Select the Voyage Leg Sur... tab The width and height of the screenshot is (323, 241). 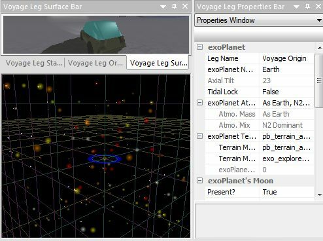click(158, 63)
